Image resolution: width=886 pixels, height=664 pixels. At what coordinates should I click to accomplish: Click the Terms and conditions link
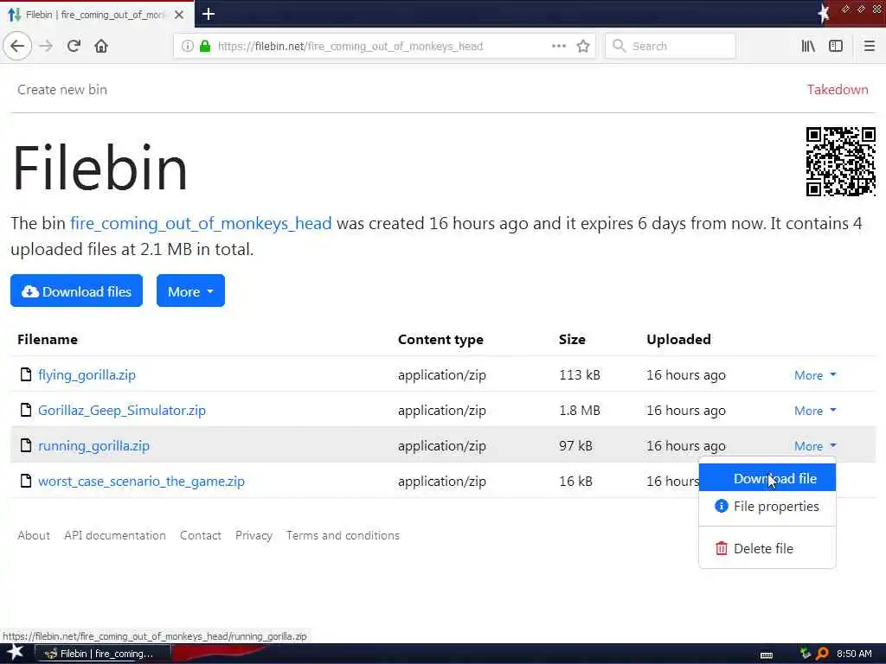(x=343, y=535)
